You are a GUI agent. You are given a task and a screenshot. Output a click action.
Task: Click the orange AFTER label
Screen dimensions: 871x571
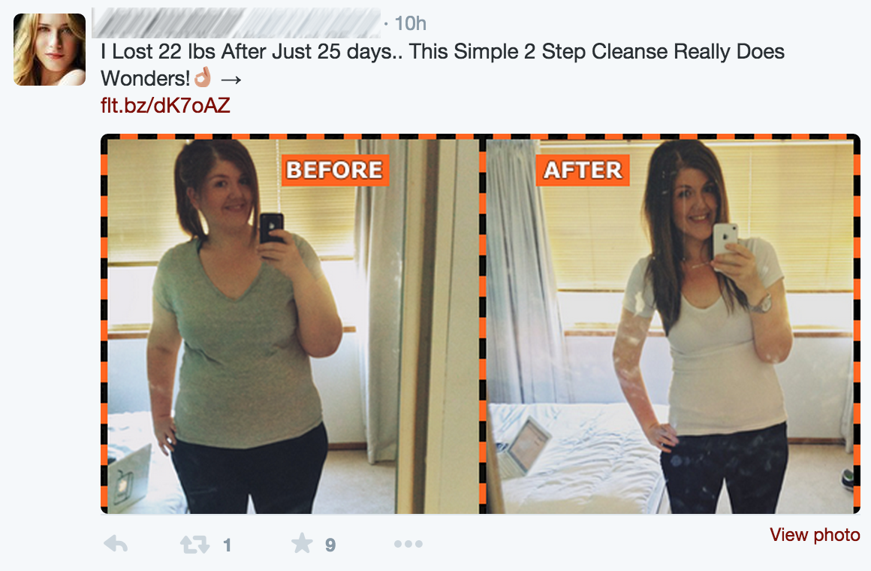583,170
